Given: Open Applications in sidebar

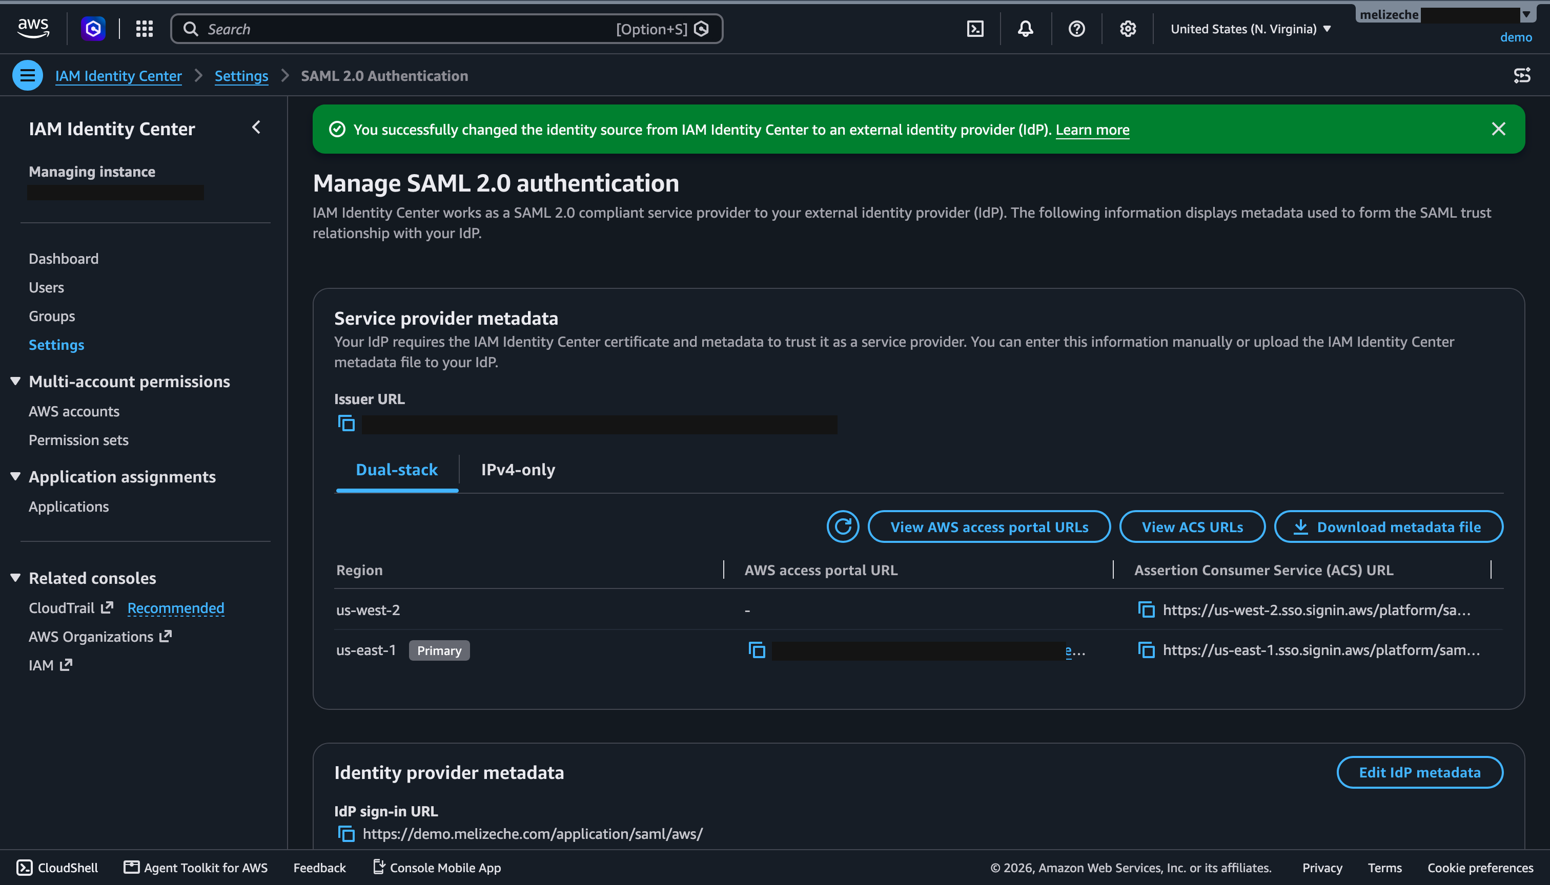Looking at the screenshot, I should [x=69, y=507].
